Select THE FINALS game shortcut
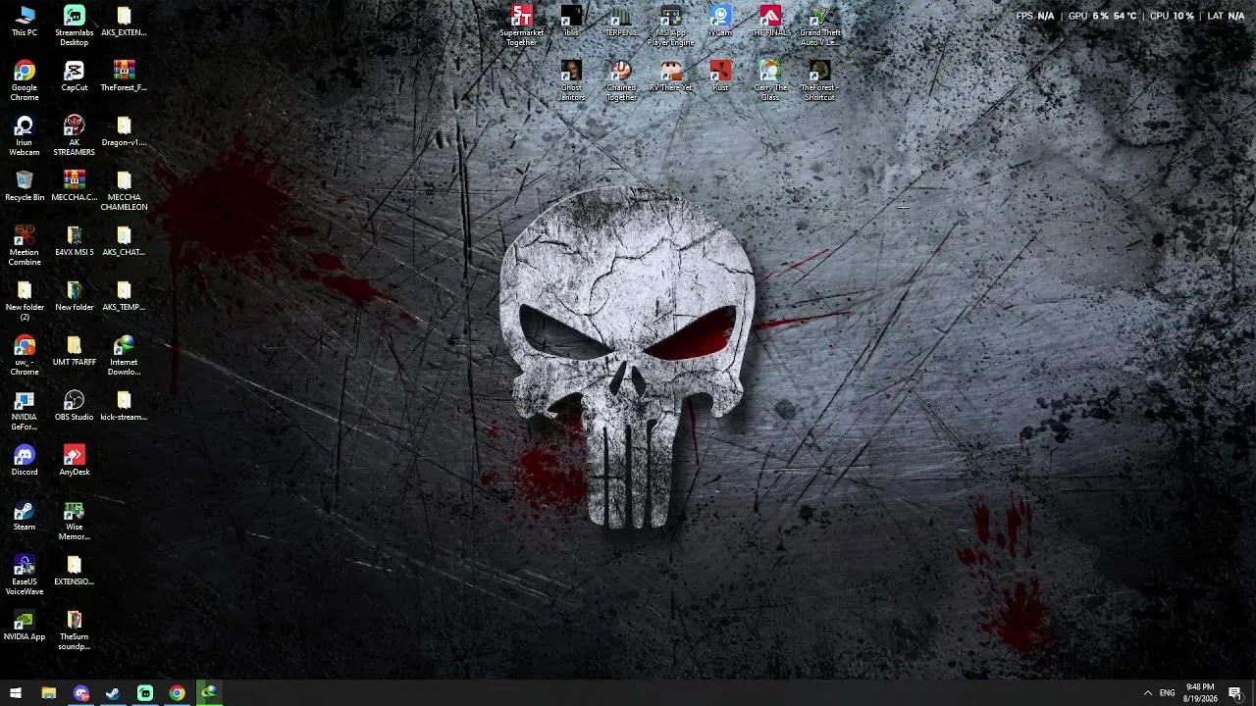This screenshot has width=1256, height=706. [770, 22]
